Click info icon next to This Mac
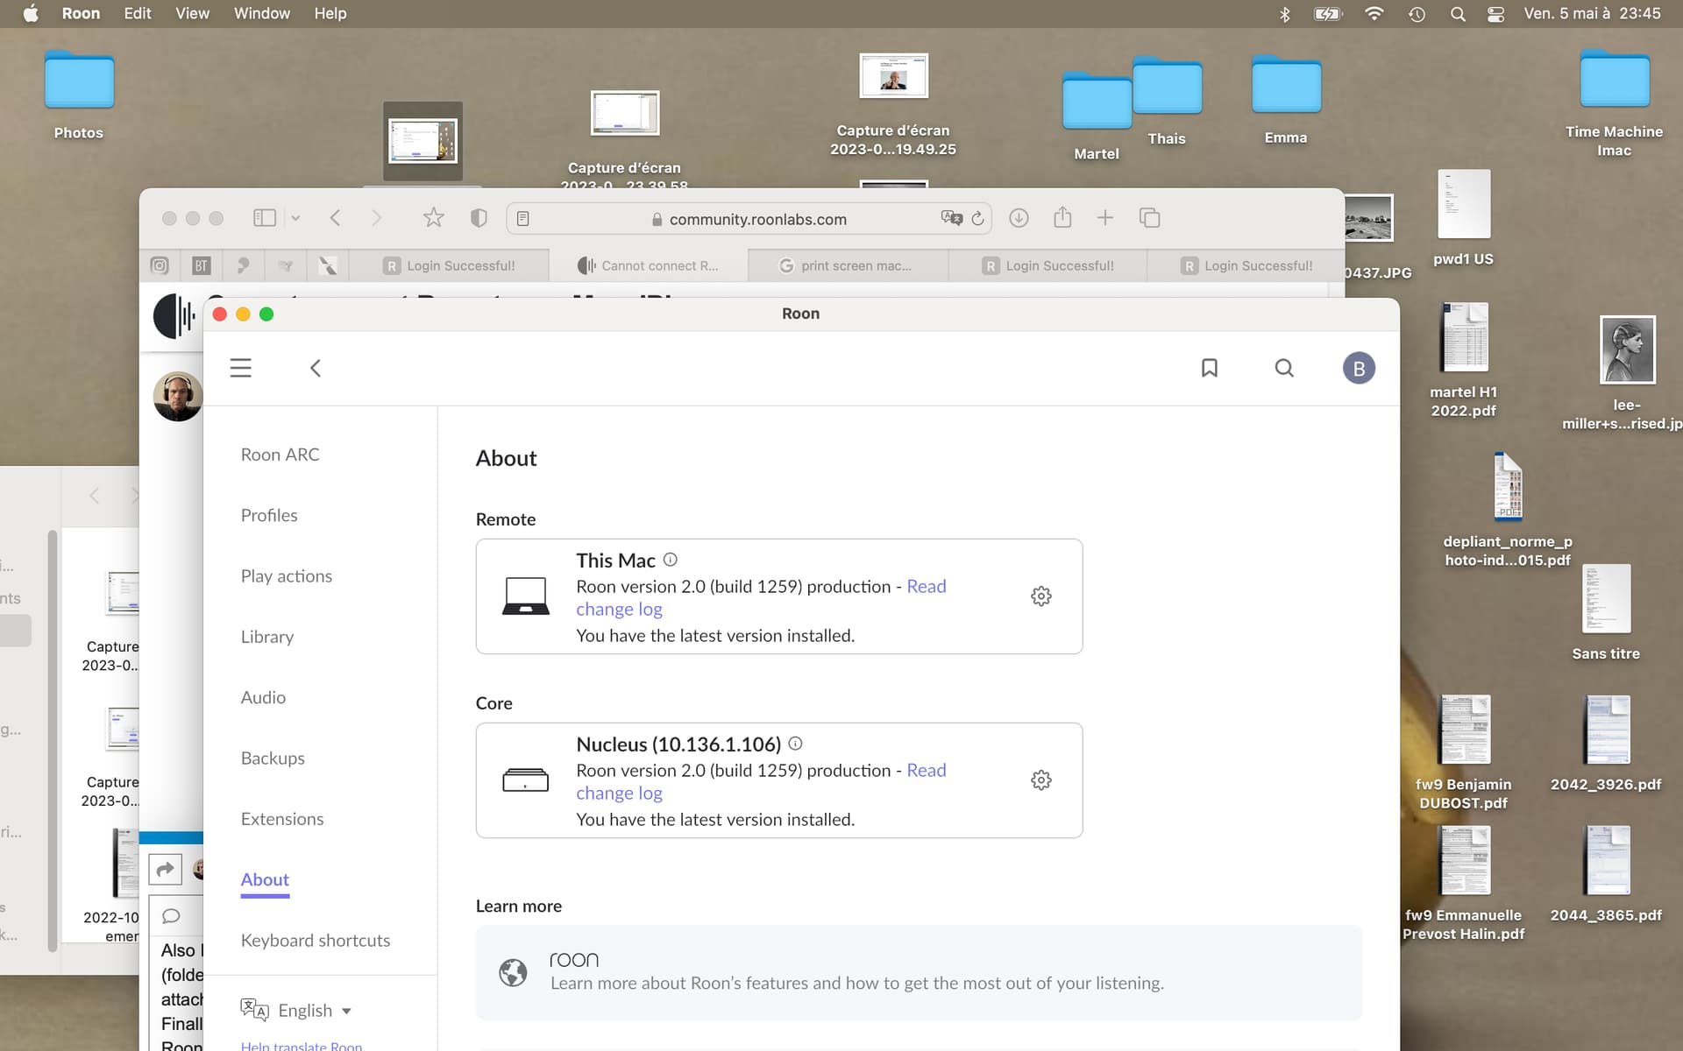This screenshot has width=1683, height=1051. [671, 560]
